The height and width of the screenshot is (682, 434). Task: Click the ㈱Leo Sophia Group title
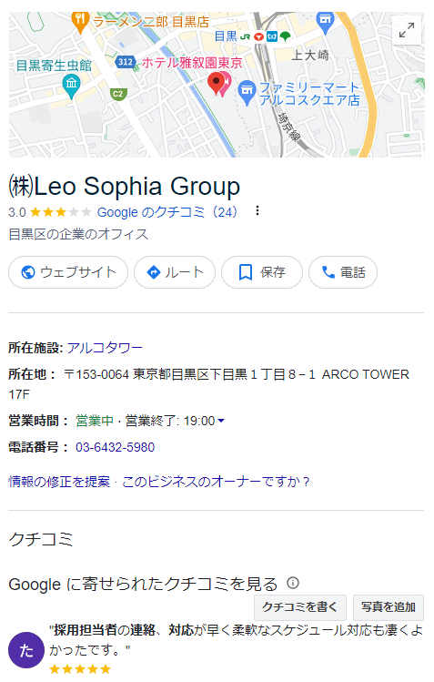tap(125, 186)
